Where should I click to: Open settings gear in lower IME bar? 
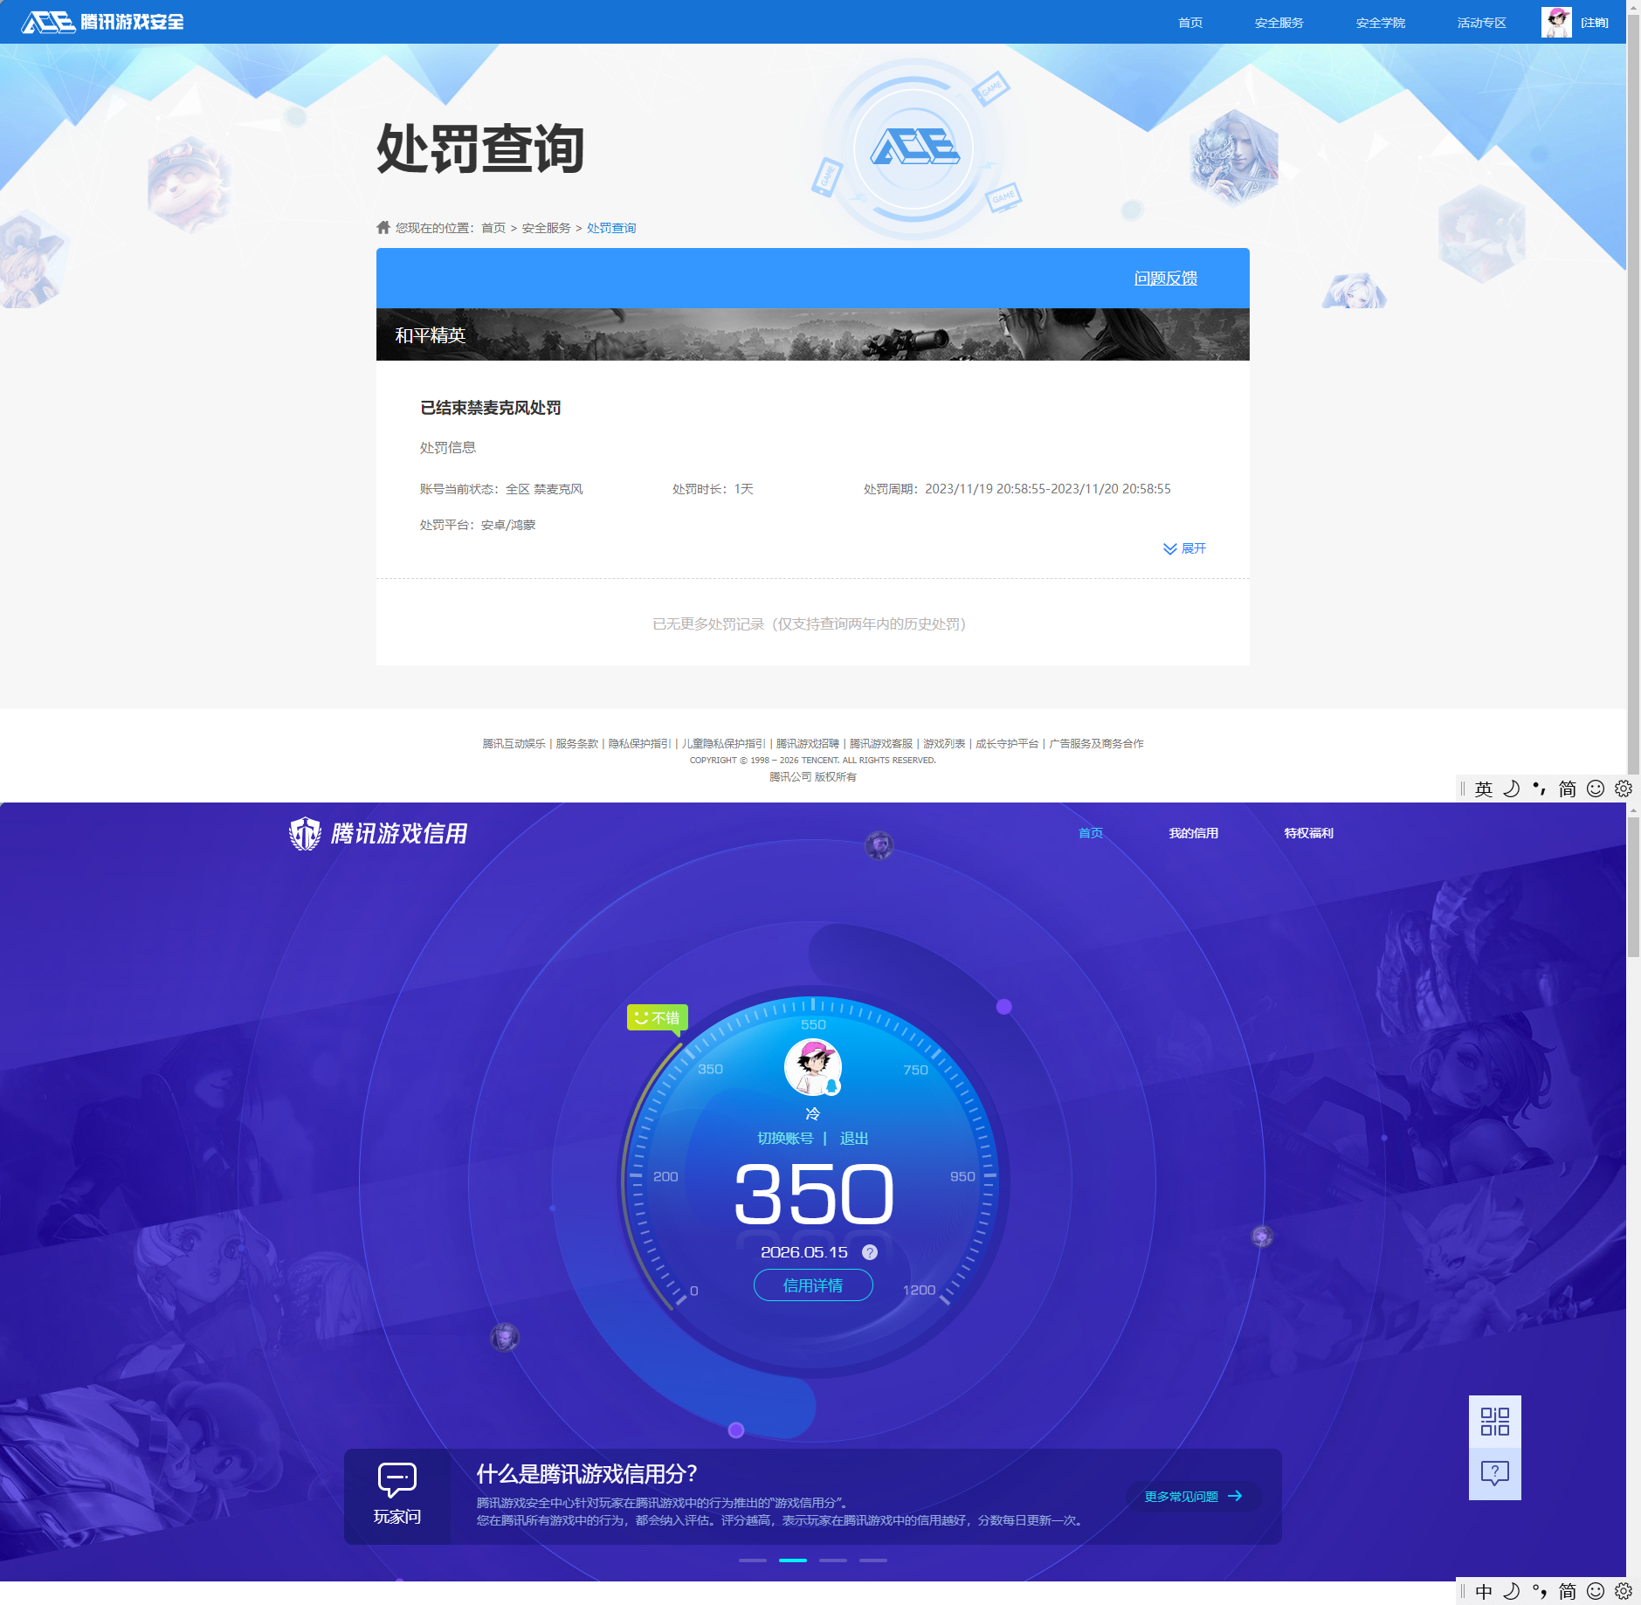(x=1624, y=1592)
